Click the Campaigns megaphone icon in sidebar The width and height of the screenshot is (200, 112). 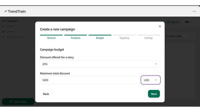click(3, 21)
